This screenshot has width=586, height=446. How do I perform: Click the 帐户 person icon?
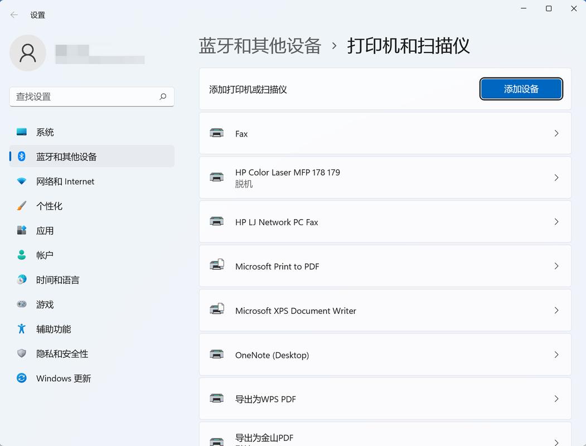[x=21, y=255]
